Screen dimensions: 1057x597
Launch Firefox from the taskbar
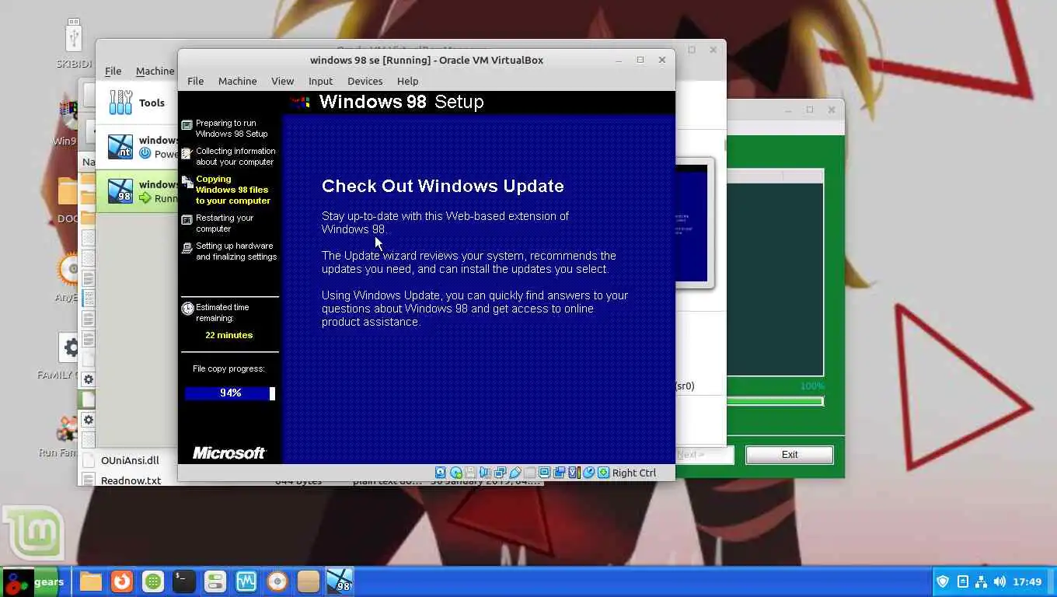coord(122,581)
